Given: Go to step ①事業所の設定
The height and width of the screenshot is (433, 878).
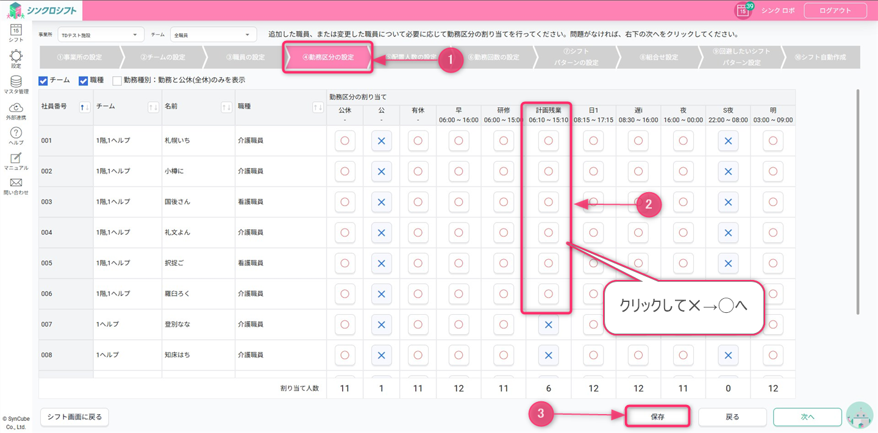Looking at the screenshot, I should [79, 57].
